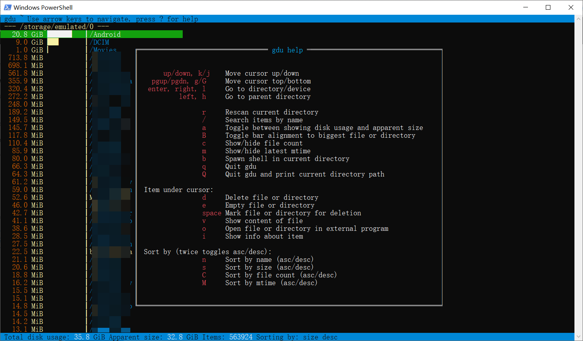
Task: Click the 'Toggle between showing disk usage' line
Action: pos(324,128)
